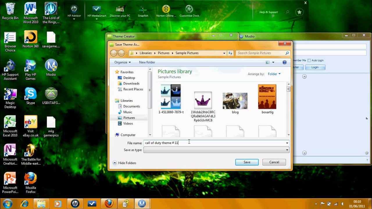Open help icon in Save dialog toolbar
This screenshot has height=209, width=372.
click(285, 62)
